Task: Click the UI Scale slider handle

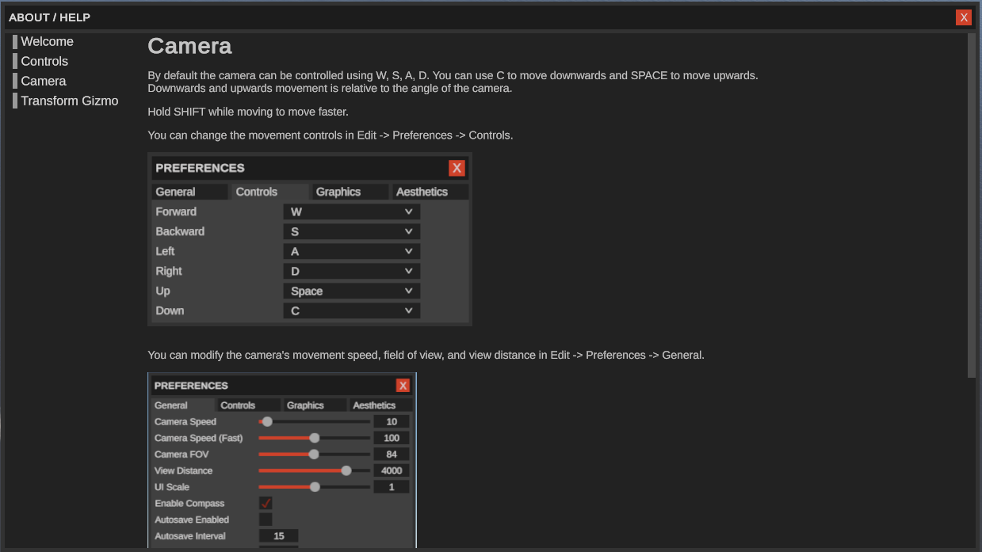Action: tap(315, 487)
